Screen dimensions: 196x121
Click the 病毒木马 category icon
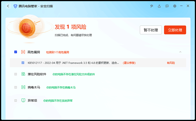pos(23,87)
